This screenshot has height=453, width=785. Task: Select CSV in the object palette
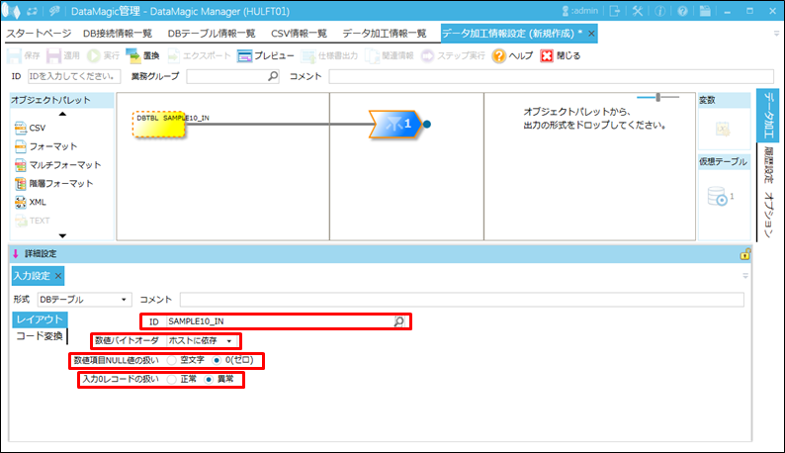[30, 128]
